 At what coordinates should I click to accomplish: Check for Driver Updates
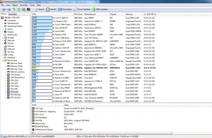click(x=82, y=9)
